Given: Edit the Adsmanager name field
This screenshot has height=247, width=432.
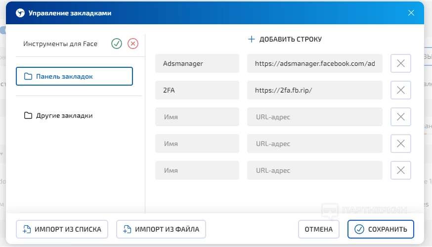Looking at the screenshot, I should pos(197,63).
